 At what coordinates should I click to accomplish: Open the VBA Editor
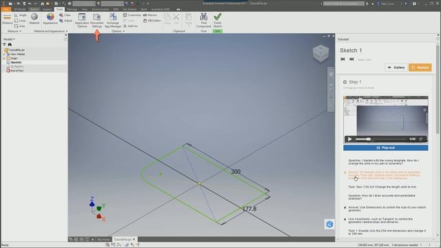(152, 21)
